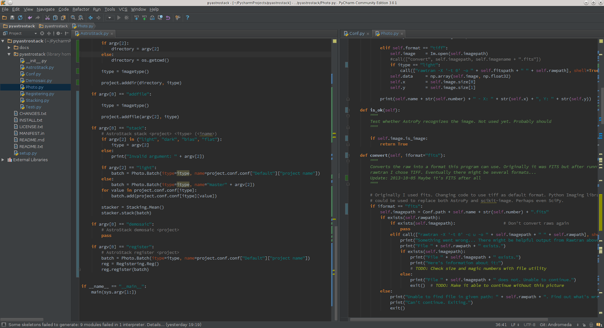The width and height of the screenshot is (604, 328).
Task: Open Git: Andromeda branch selector
Action: pyautogui.click(x=559, y=325)
